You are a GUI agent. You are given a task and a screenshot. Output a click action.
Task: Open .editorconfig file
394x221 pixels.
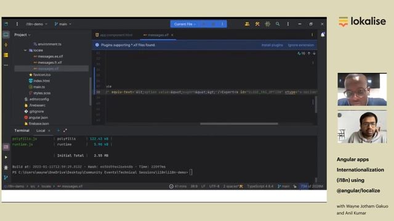[x=37, y=99]
